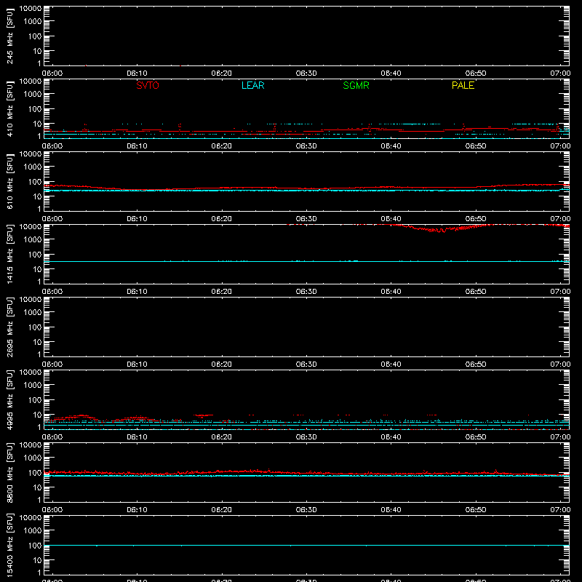Click 06:50 time label under 1415 MHz plot
Viewport: 582px width, 582px height.
476,292
